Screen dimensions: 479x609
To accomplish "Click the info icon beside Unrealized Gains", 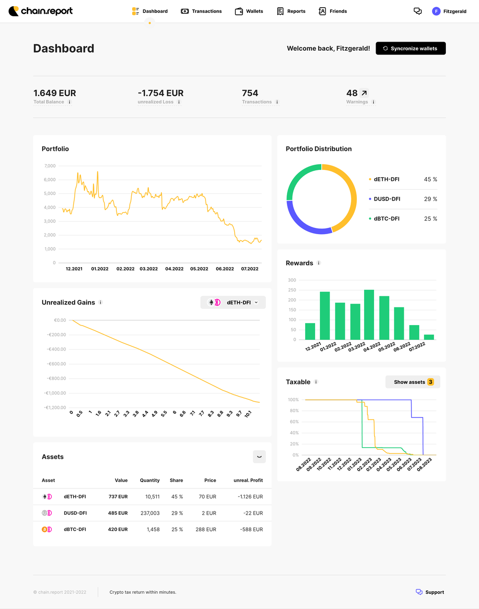I will tap(101, 302).
